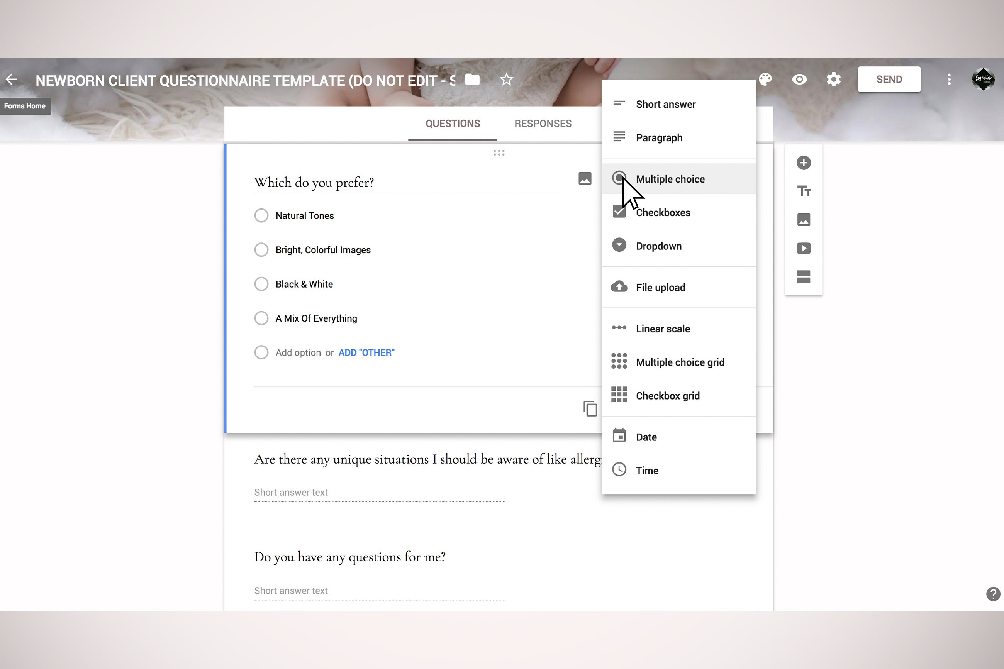Add video from the right sidebar

(804, 248)
